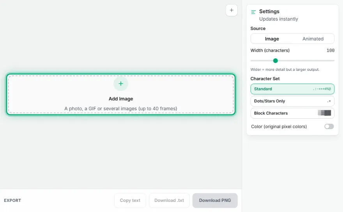Click the Add Image label
343x212 pixels.
point(121,99)
